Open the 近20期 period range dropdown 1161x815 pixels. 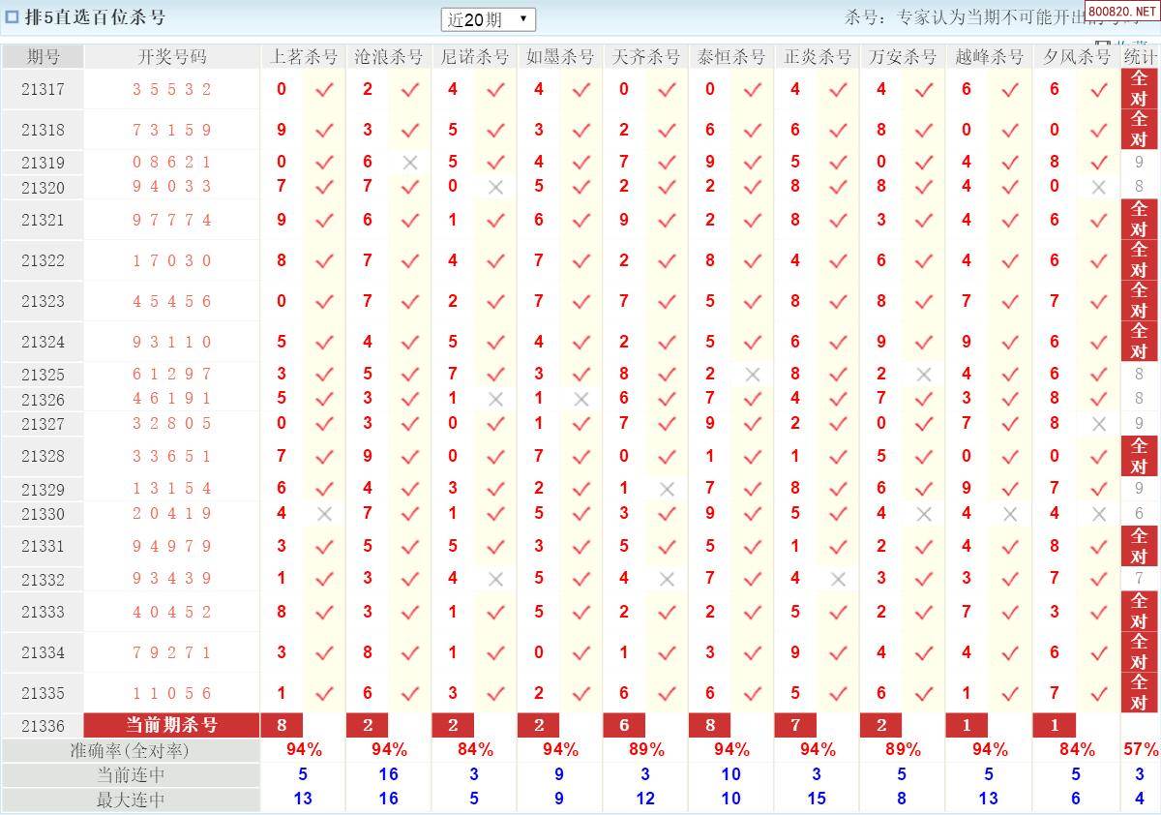click(x=489, y=19)
